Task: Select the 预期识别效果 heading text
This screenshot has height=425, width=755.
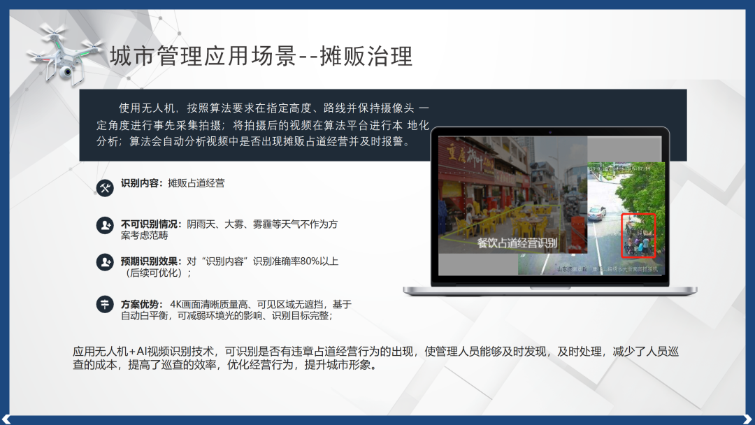Action: click(152, 261)
